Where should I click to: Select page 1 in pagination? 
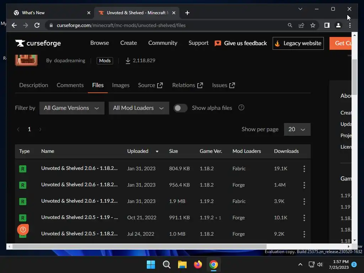29,129
